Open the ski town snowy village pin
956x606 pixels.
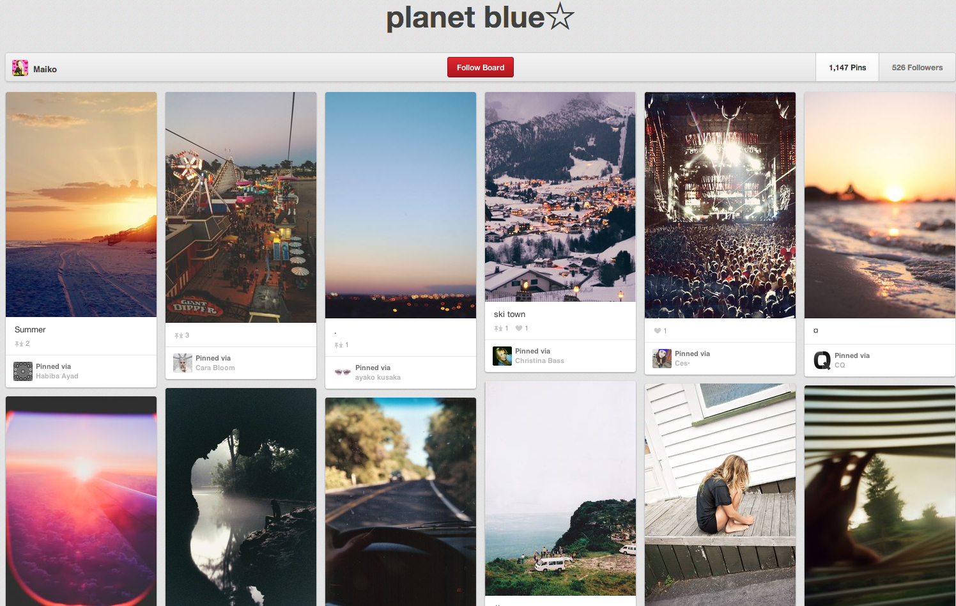[x=560, y=197]
